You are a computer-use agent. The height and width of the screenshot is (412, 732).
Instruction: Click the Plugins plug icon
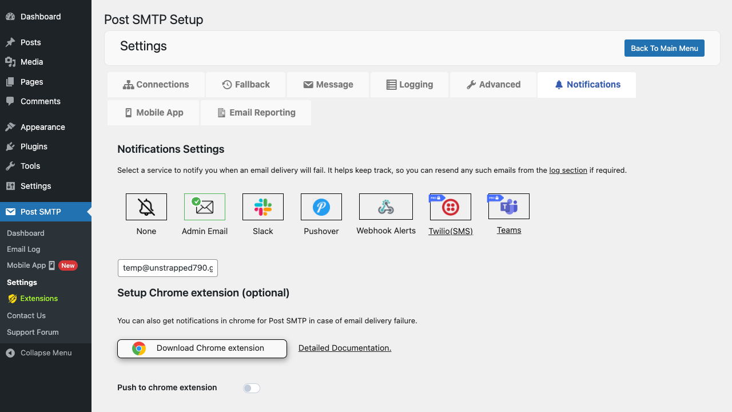[x=10, y=146]
